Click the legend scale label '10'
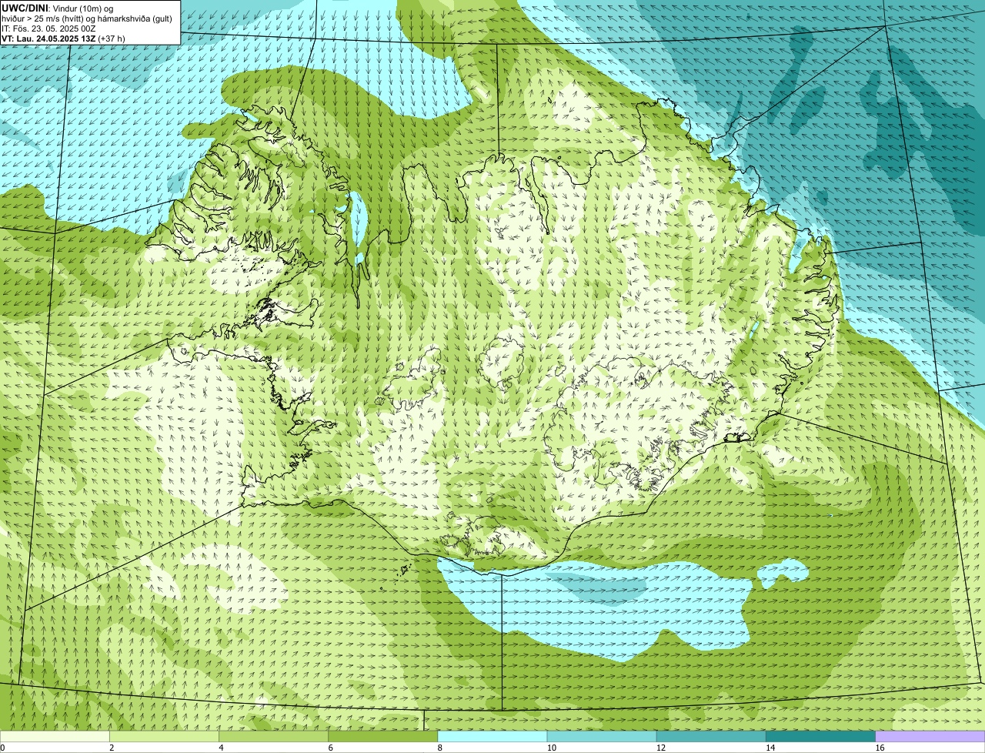This screenshot has height=753, width=985. [x=552, y=748]
